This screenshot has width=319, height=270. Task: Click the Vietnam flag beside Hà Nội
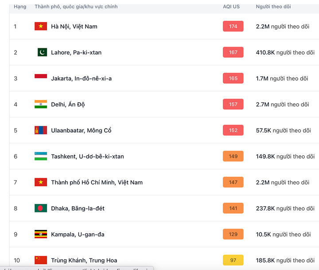pyautogui.click(x=41, y=26)
